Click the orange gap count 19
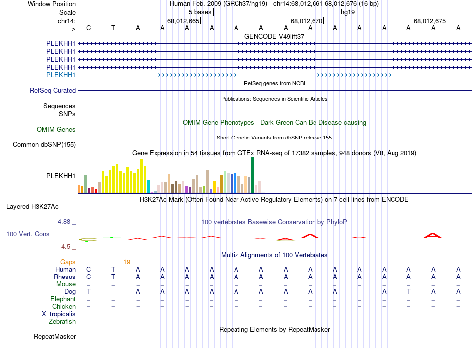The height and width of the screenshot is (348, 472). point(127,262)
